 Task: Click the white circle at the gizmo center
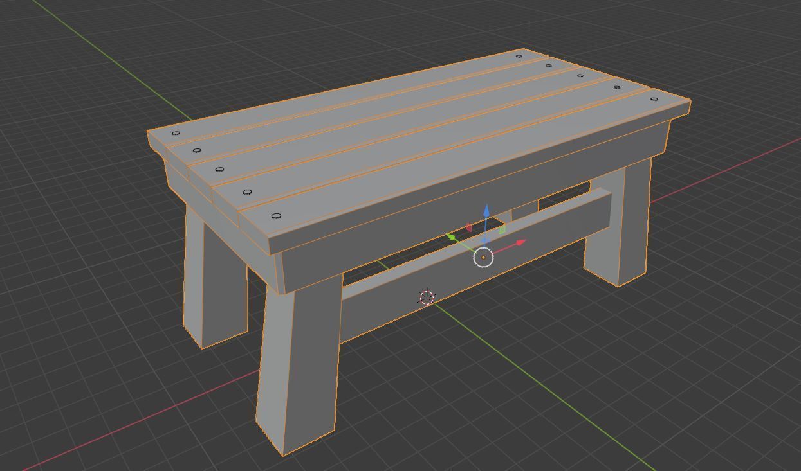pyautogui.click(x=483, y=257)
